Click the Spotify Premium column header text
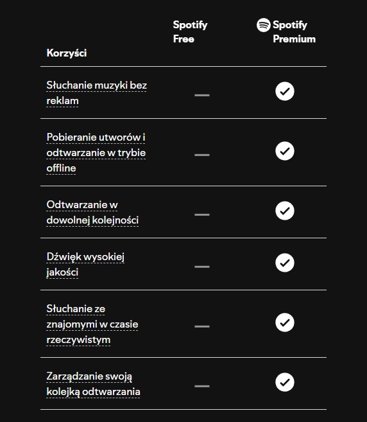The height and width of the screenshot is (422, 367). click(294, 31)
